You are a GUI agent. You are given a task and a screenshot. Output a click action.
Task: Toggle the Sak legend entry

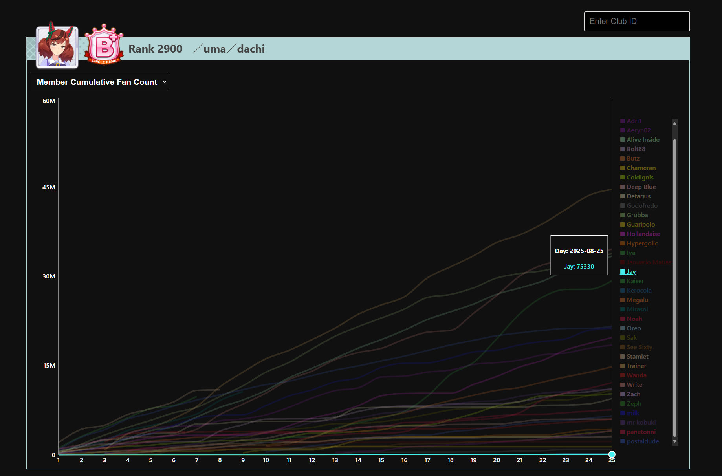click(x=629, y=338)
